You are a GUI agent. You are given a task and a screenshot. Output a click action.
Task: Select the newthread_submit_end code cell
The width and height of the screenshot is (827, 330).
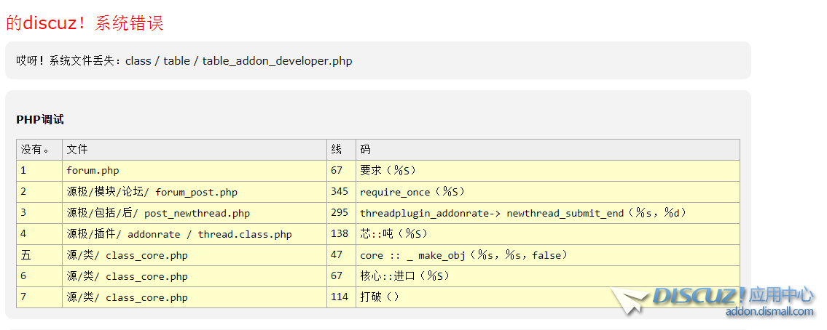pyautogui.click(x=523, y=213)
